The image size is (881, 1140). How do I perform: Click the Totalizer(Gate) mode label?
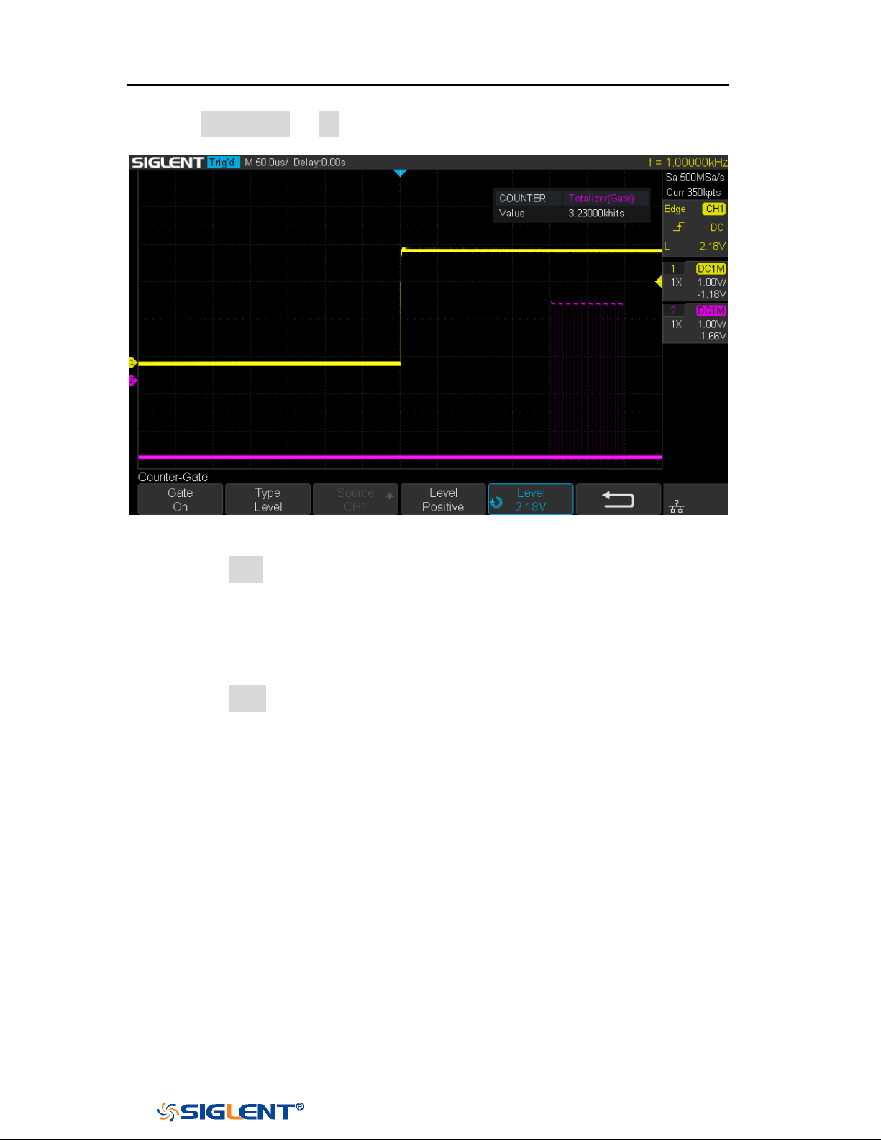coord(601,199)
